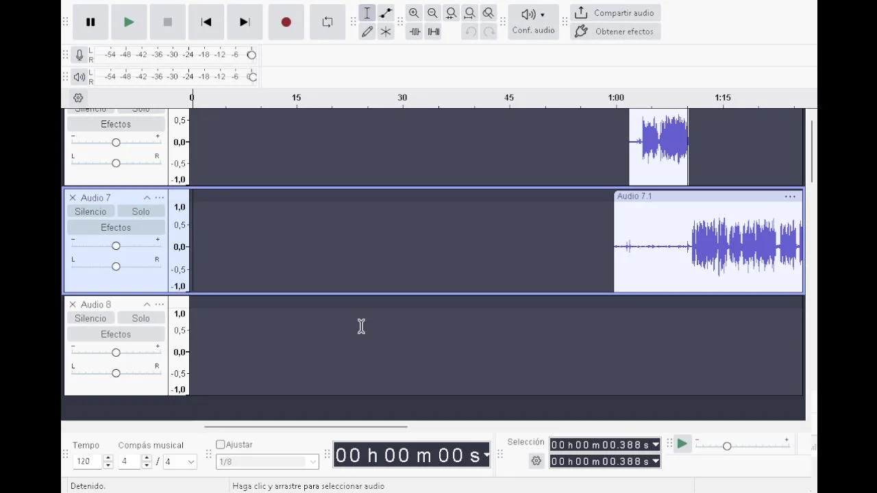Click Audio 8 gain slider
Screen dimensions: 877x493
[x=116, y=352]
